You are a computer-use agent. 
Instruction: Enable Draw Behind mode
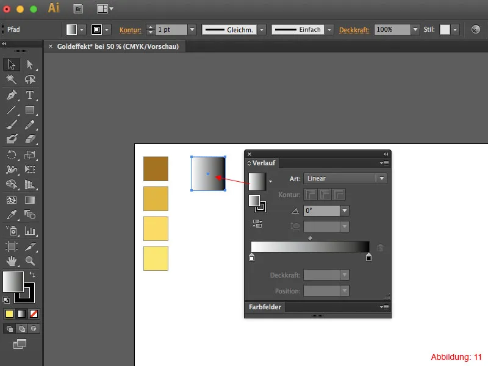[x=22, y=329]
